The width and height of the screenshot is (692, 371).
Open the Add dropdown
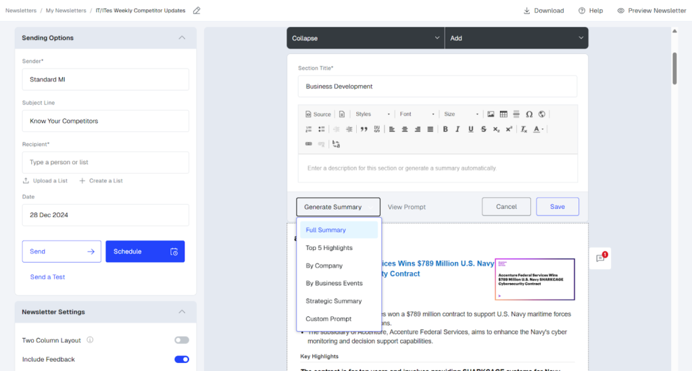[517, 39]
